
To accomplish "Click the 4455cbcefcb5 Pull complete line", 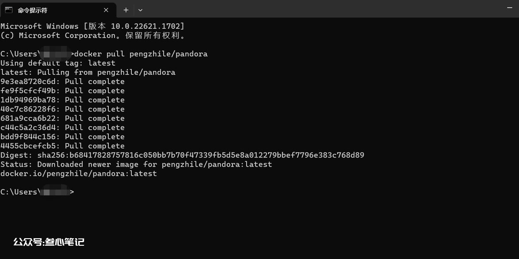I will [x=62, y=146].
